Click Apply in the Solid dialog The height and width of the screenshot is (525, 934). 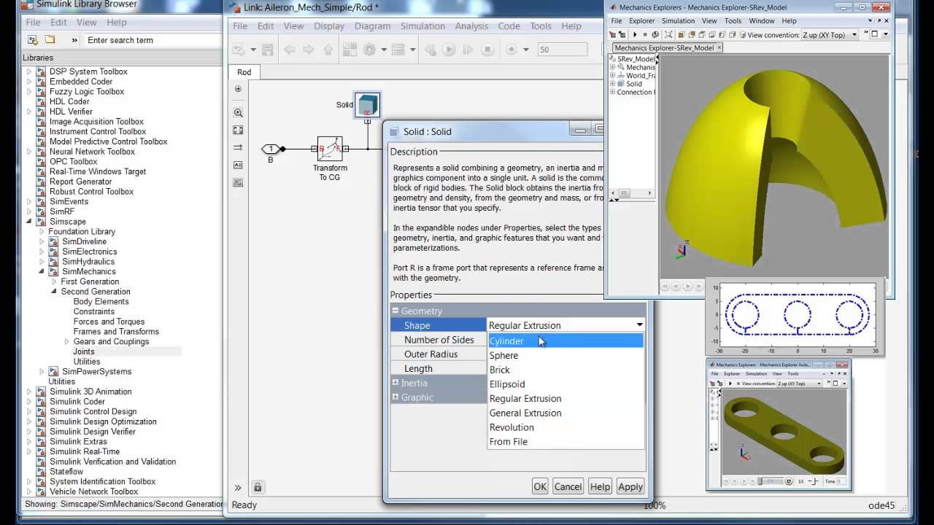[630, 486]
